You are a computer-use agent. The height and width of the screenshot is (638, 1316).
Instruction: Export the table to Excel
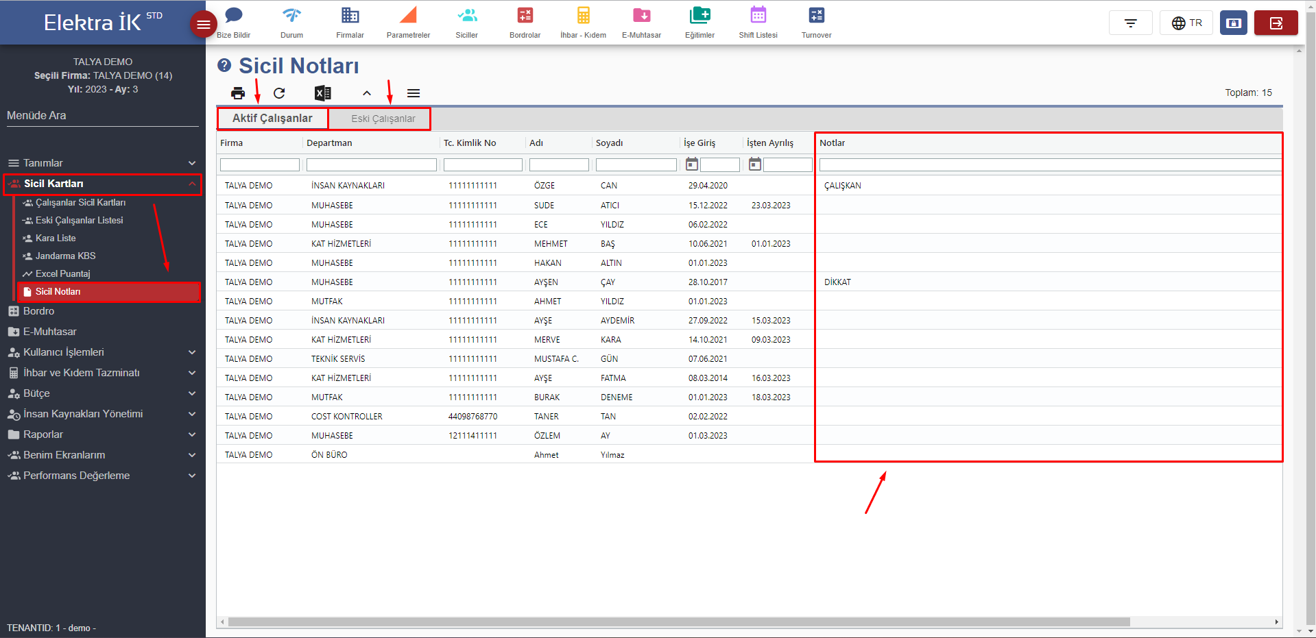(x=322, y=93)
